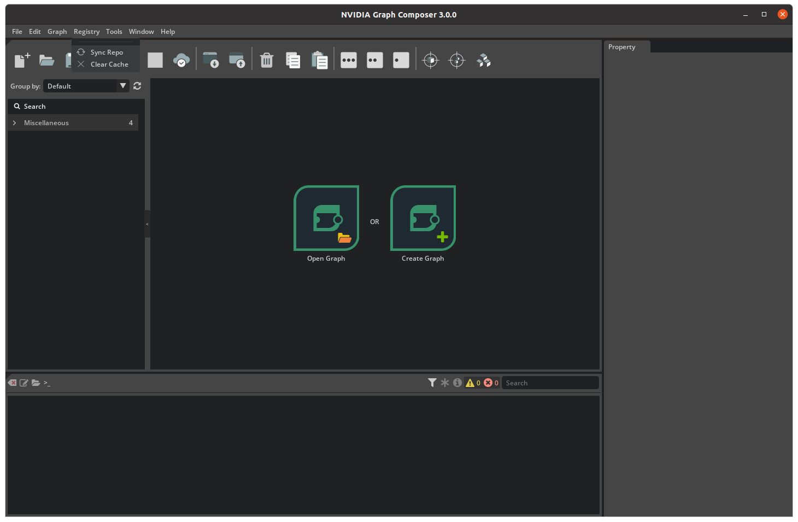Click the two-dots toolbar icon
798x522 pixels.
375,60
